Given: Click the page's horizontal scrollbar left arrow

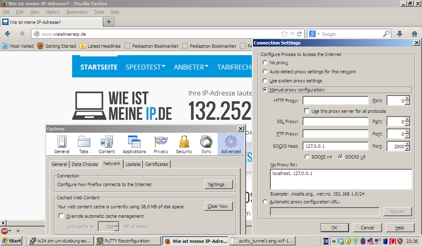Looking at the screenshot, I should tap(3, 223).
